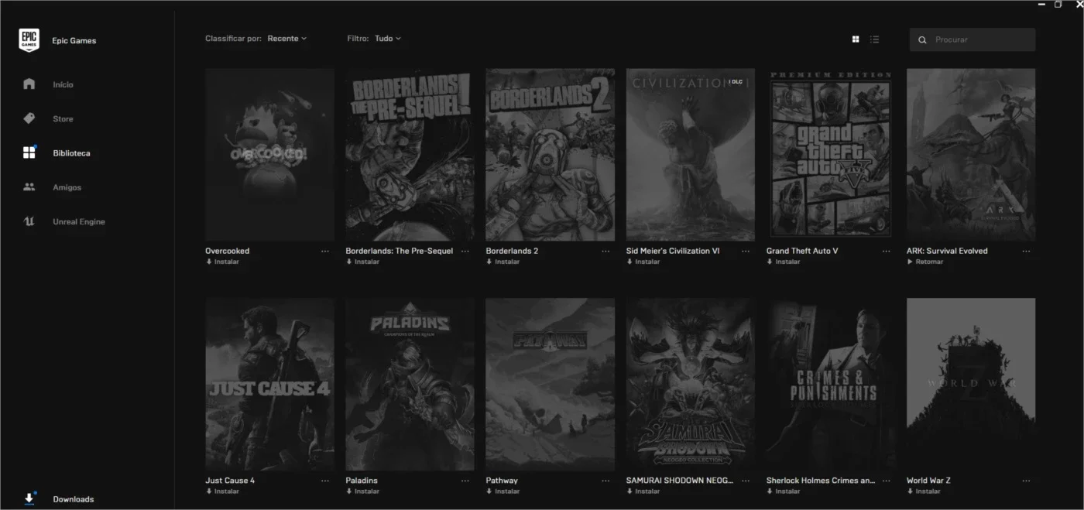Open Borderlands: The Pre-Sequel options menu
Screen dimensions: 1084x510
465,251
